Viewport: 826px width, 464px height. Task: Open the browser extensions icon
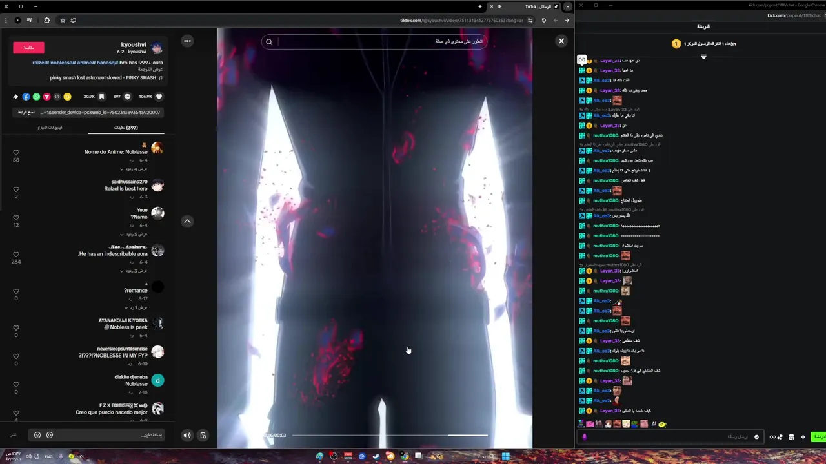pos(46,20)
